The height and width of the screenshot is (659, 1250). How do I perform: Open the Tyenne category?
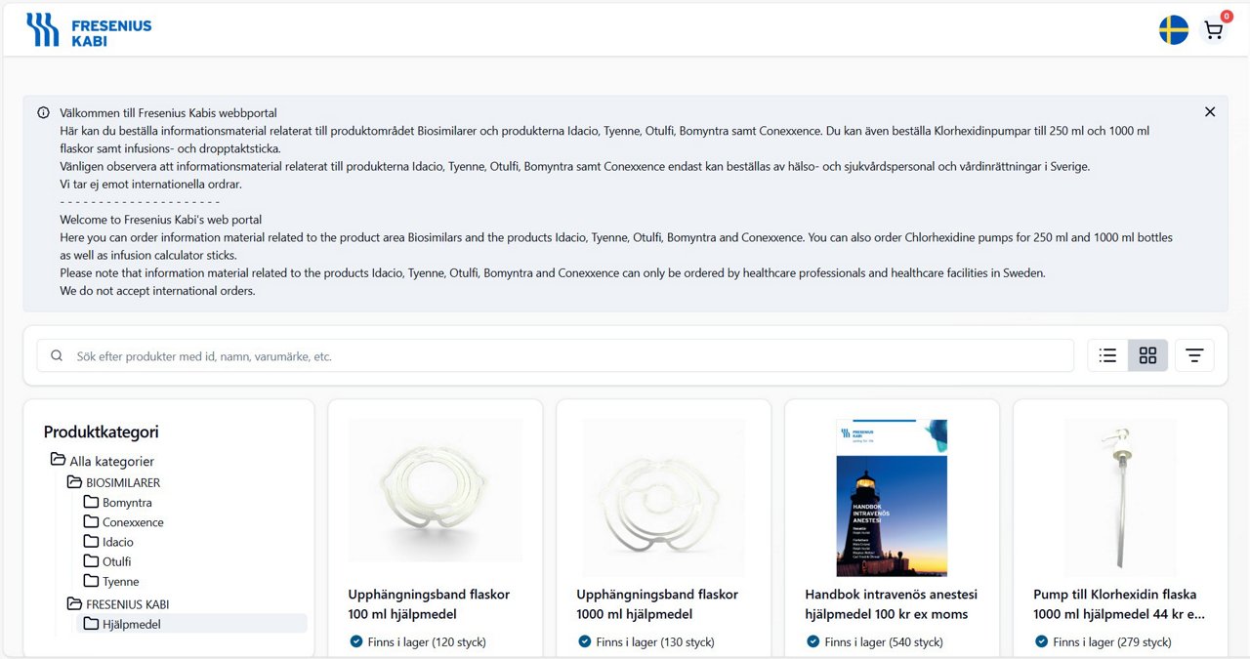[120, 582]
